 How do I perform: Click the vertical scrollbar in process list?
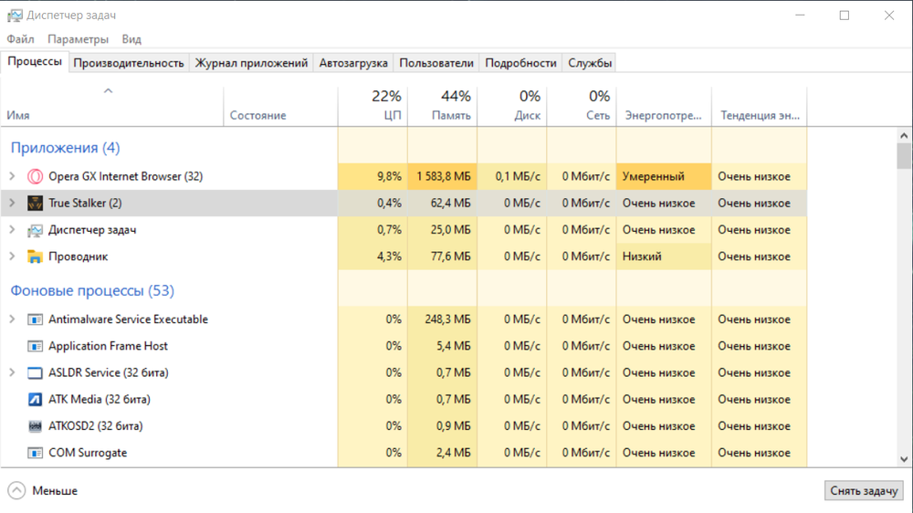click(x=904, y=301)
